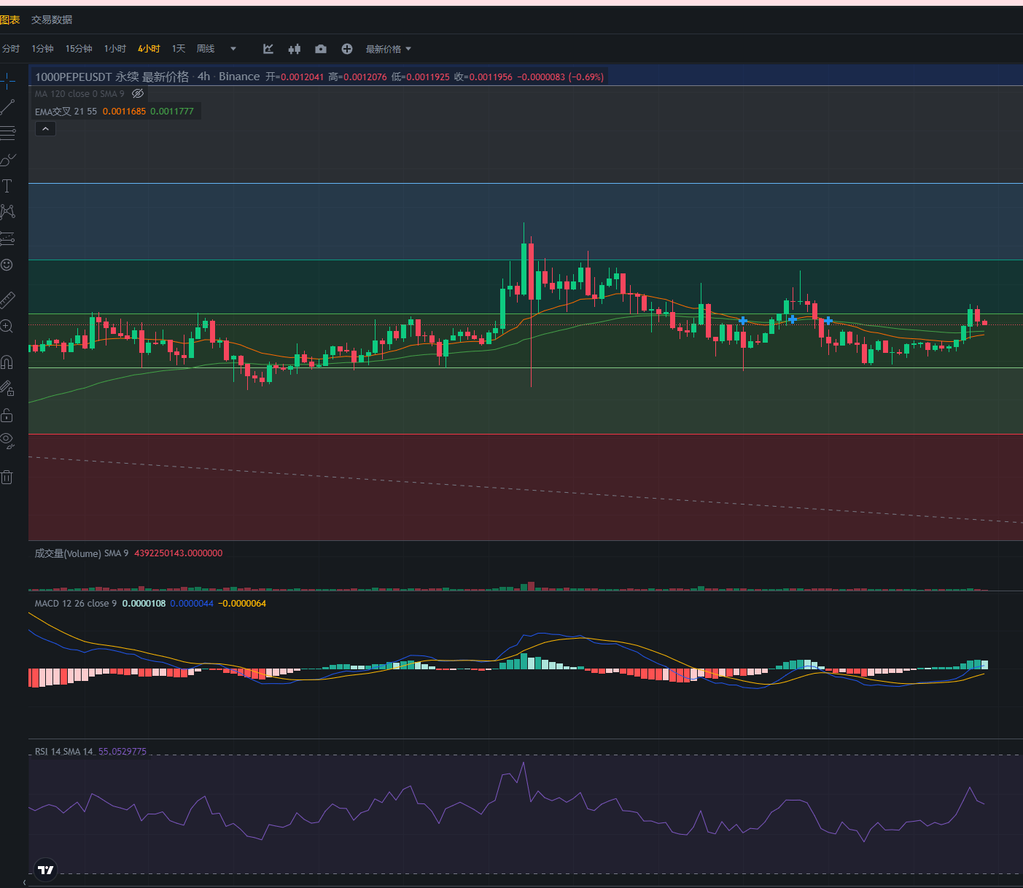The width and height of the screenshot is (1023, 888).
Task: Toggle lock all drawings icon
Action: click(7, 416)
